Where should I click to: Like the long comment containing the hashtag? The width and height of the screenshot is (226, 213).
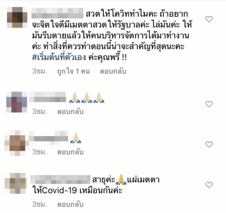[x=209, y=19]
